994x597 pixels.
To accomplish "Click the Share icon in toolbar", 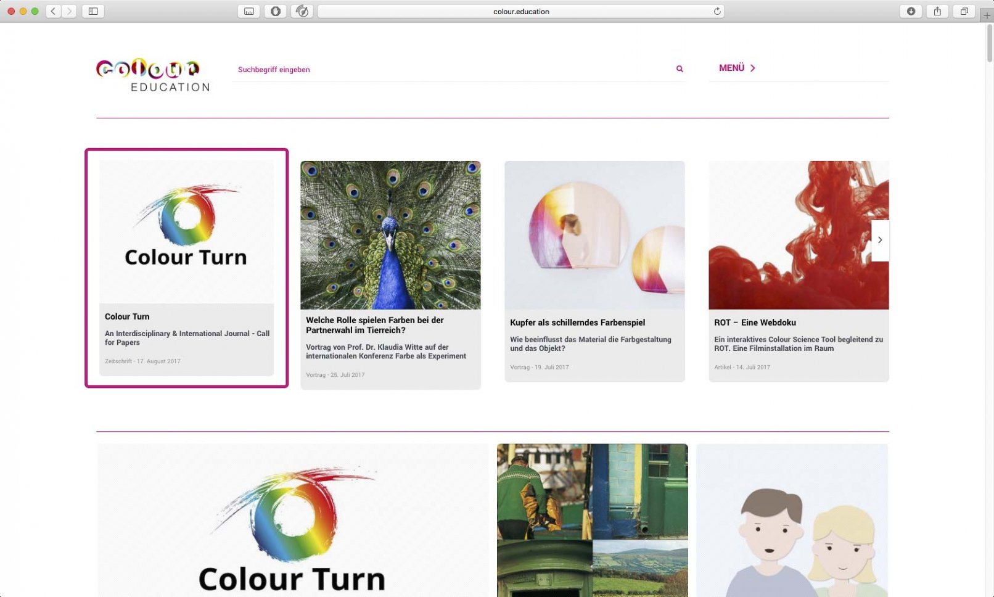I will pyautogui.click(x=937, y=11).
